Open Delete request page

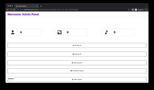(77, 79)
